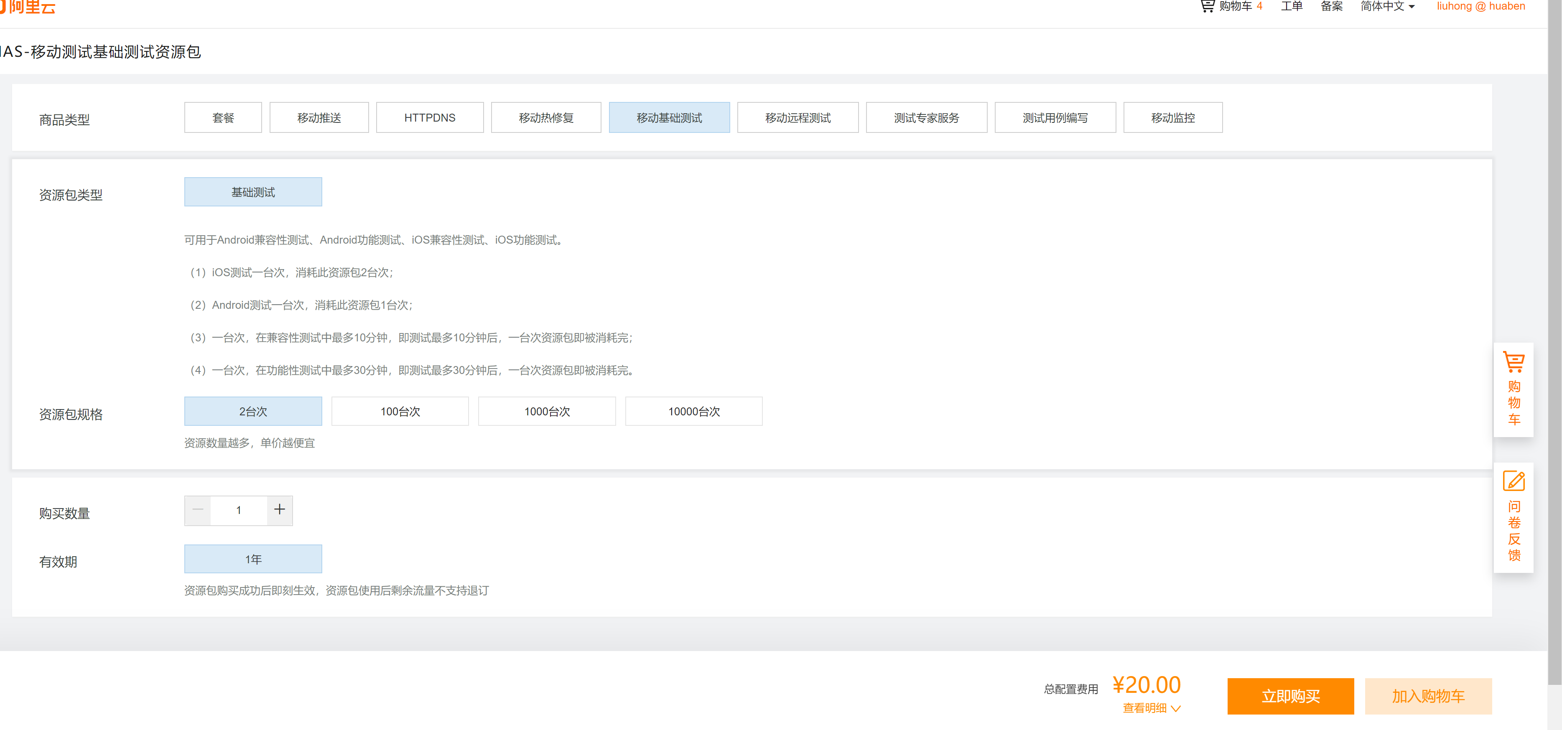Image resolution: width=1562 pixels, height=730 pixels.
Task: Select the 1年 validity period
Action: coord(253,559)
